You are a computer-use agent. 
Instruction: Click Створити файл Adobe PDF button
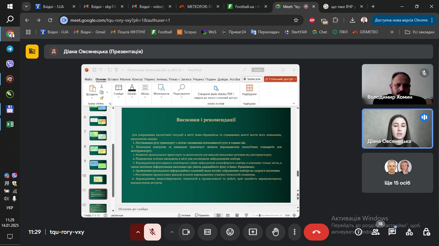[216, 93]
